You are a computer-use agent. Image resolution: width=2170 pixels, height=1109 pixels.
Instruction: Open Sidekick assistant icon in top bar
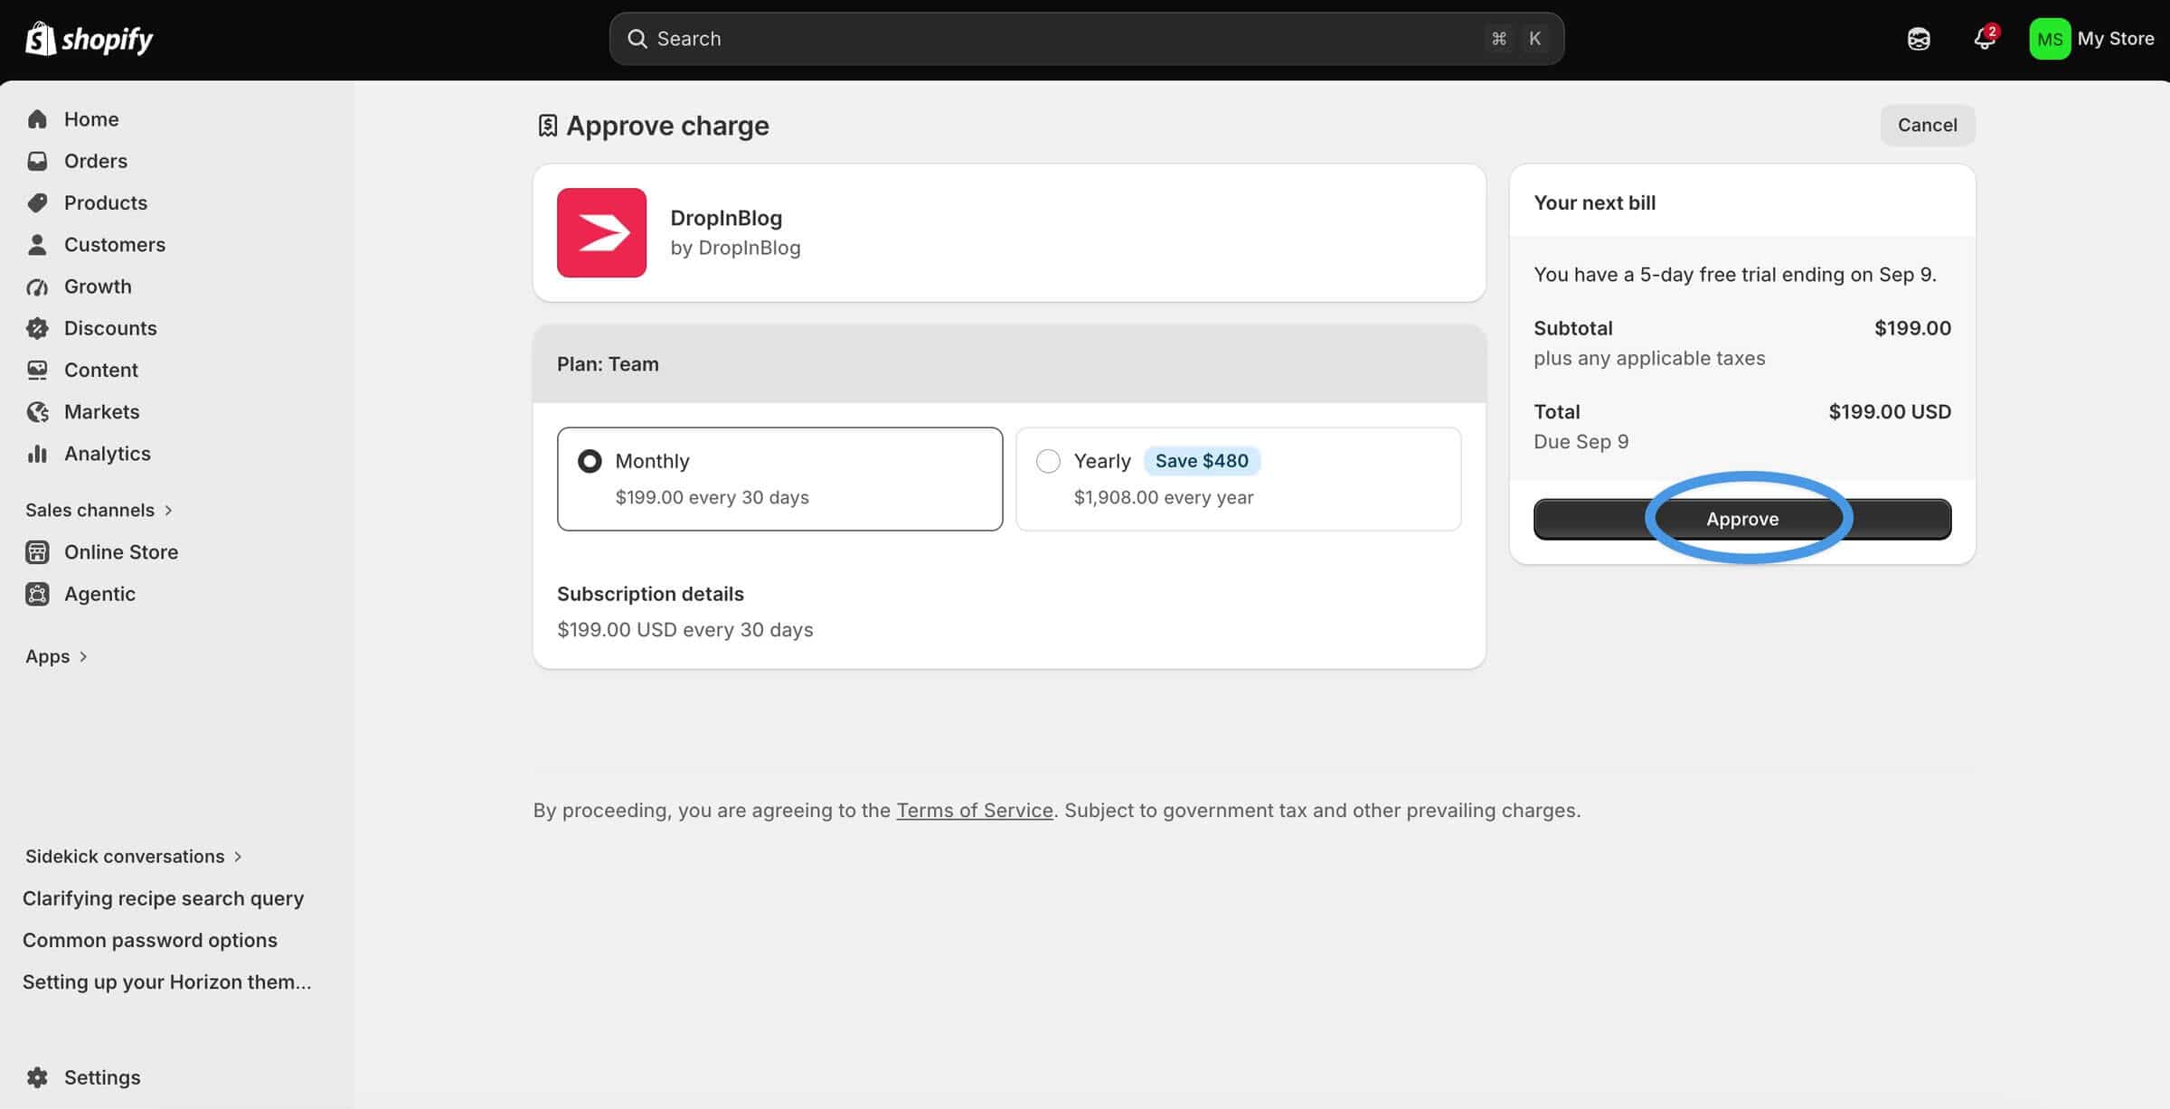click(x=1919, y=39)
